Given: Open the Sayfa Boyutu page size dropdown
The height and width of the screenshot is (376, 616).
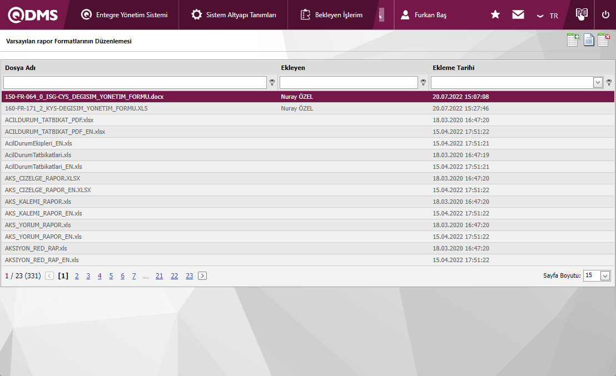Looking at the screenshot, I should click(605, 276).
